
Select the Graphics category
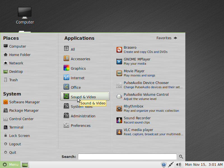pos(78,68)
